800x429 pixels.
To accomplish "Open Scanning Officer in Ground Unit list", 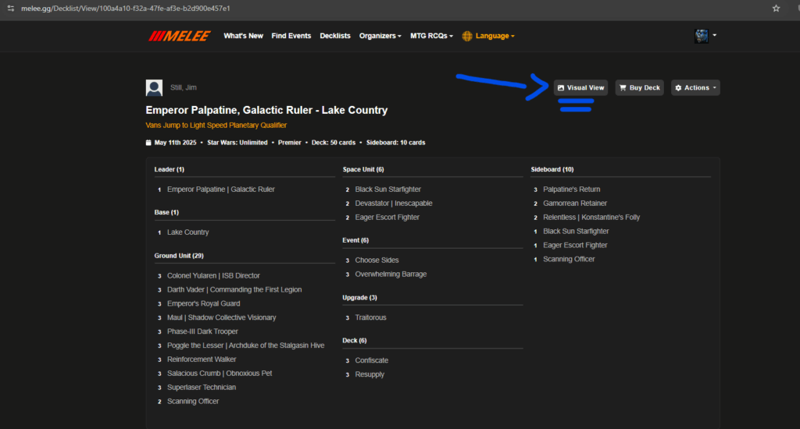I will (193, 402).
